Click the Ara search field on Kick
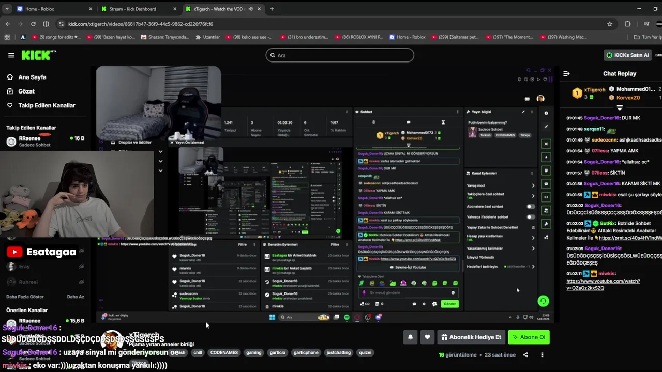This screenshot has width=662, height=372. (x=340, y=55)
